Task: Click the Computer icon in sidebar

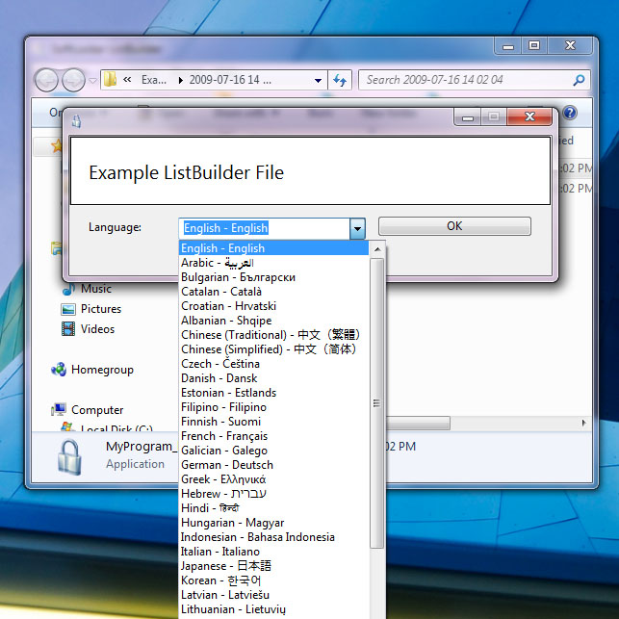Action: [x=60, y=410]
